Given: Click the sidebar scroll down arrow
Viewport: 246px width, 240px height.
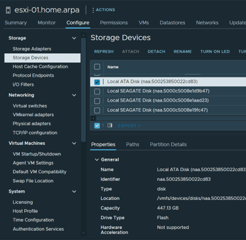Looking at the screenshot, I should [x=83, y=233].
